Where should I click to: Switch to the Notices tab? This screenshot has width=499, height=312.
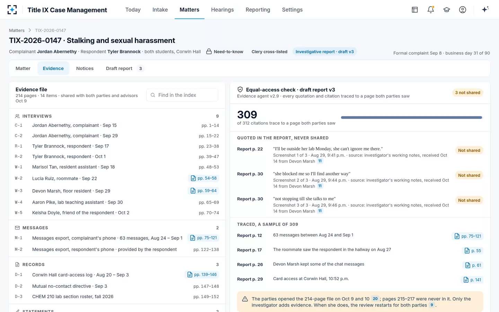85,68
